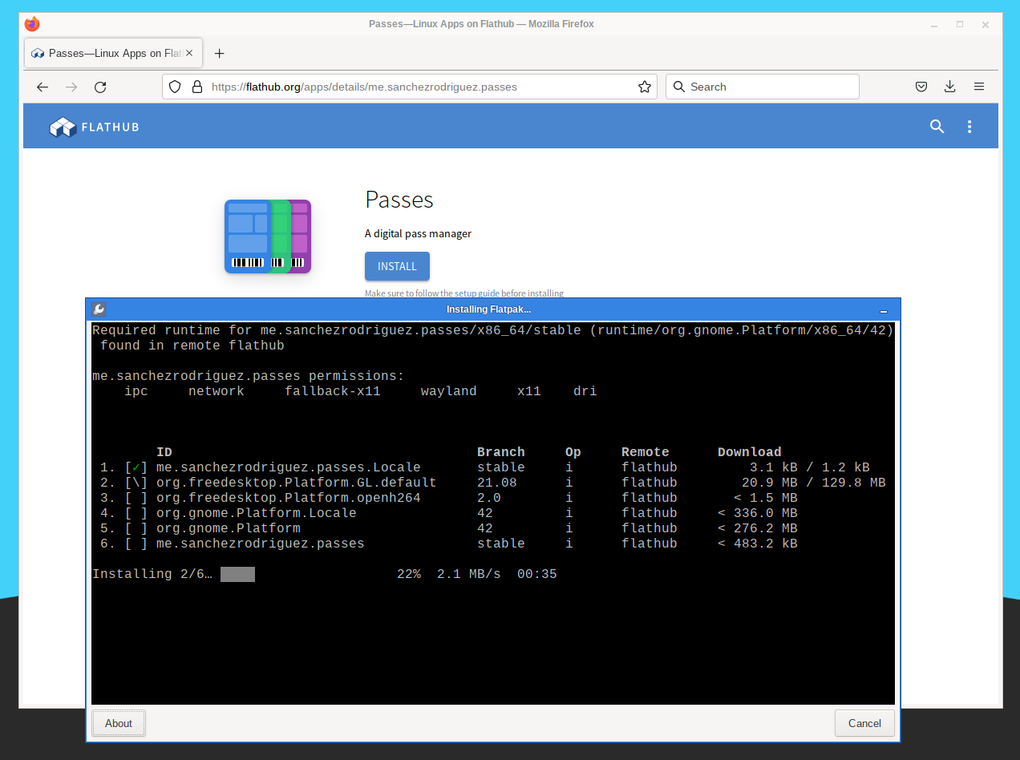Reload the current page
Viewport: 1020px width, 760px height.
coord(100,87)
